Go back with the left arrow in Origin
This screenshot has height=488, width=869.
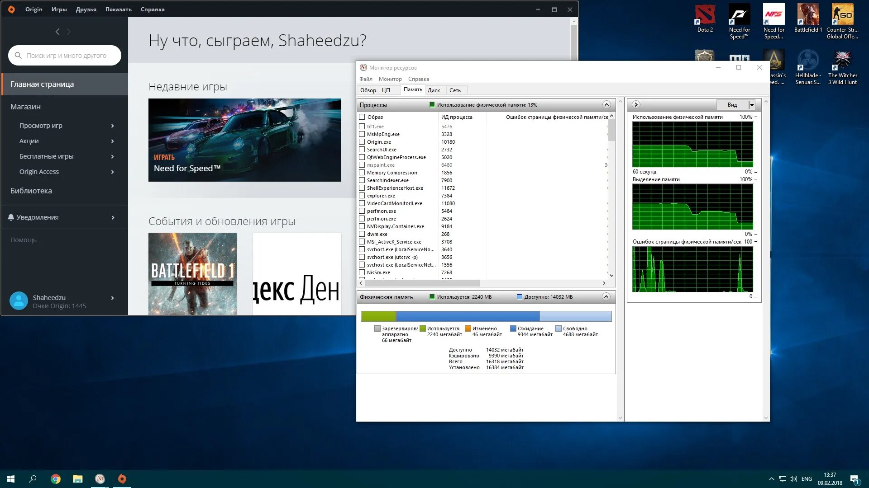click(x=57, y=32)
